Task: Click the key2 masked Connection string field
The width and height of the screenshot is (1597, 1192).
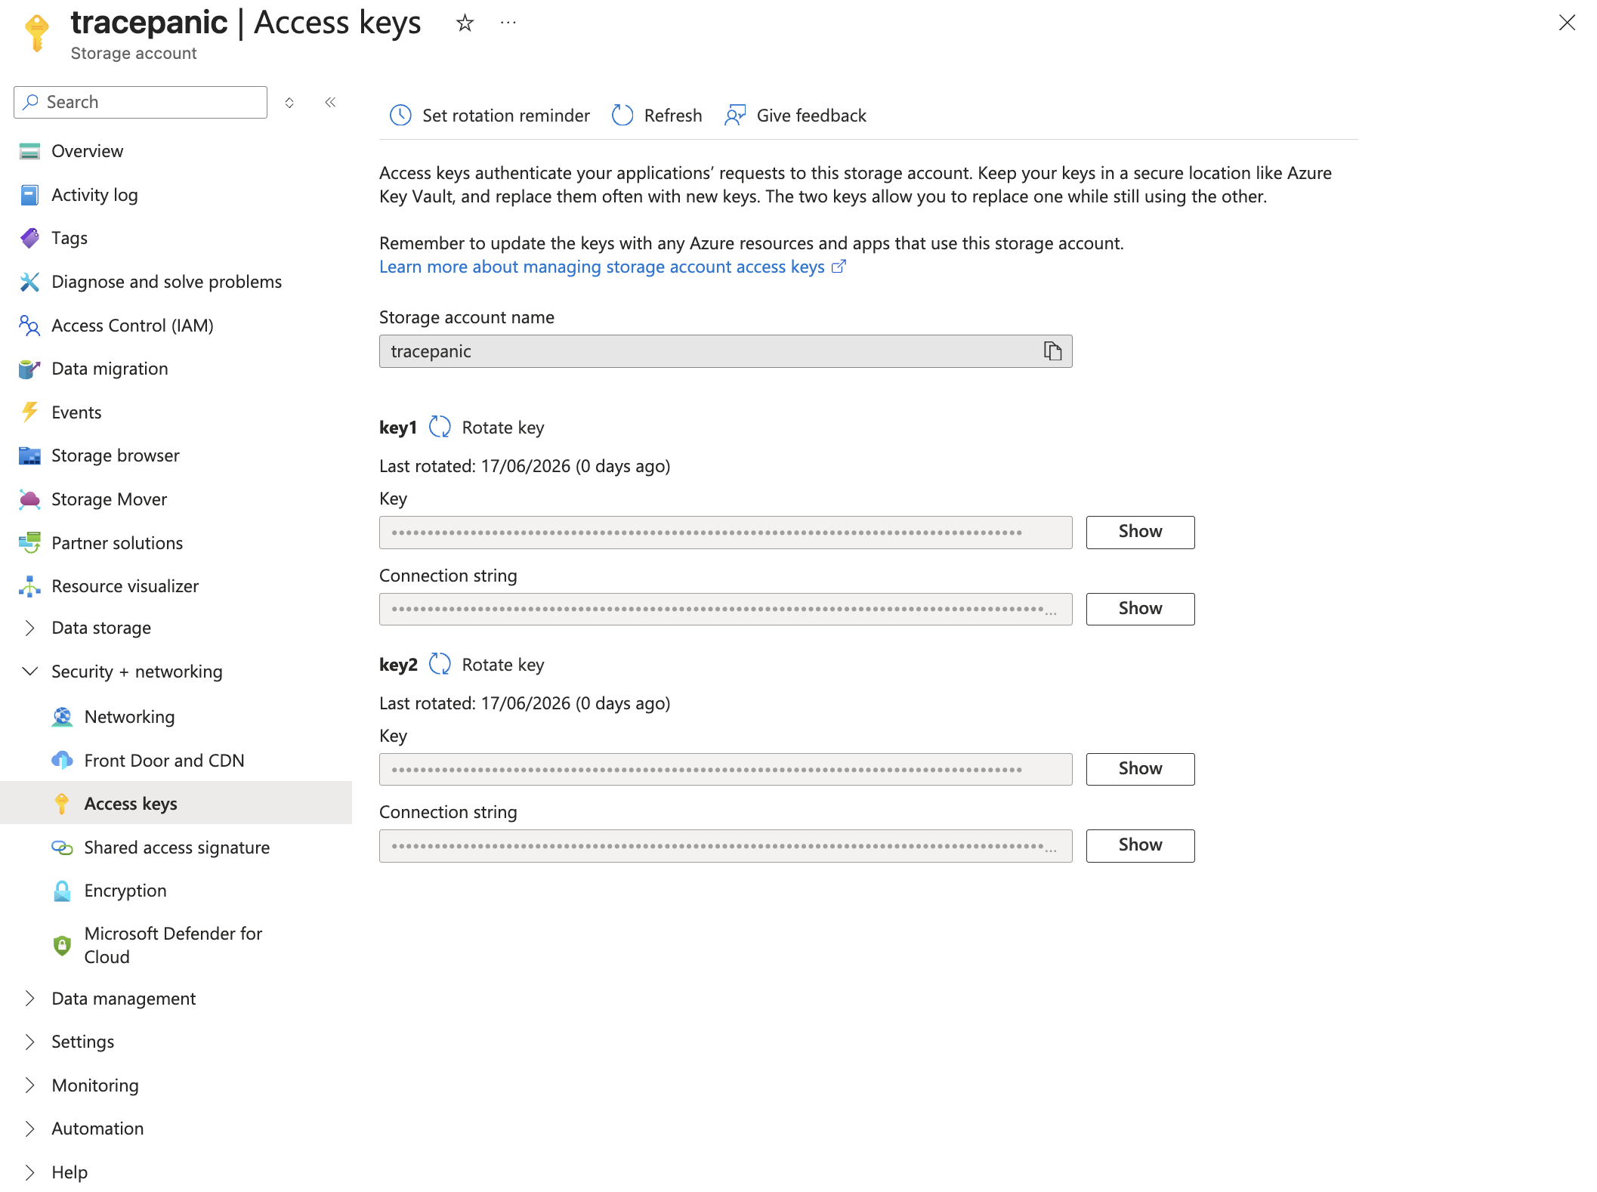Action: pyautogui.click(x=725, y=846)
